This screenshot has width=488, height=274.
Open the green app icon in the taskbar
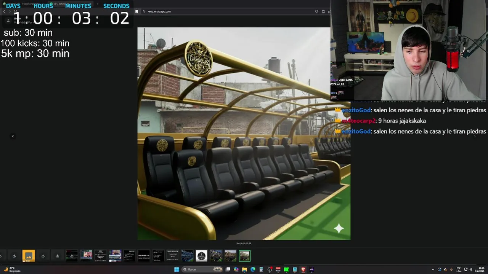point(286,269)
